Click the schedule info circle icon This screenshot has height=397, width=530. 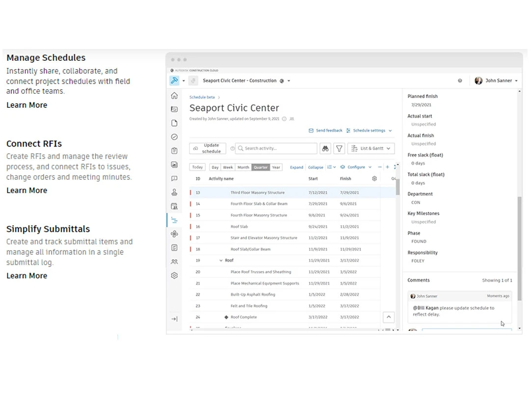coord(284,119)
